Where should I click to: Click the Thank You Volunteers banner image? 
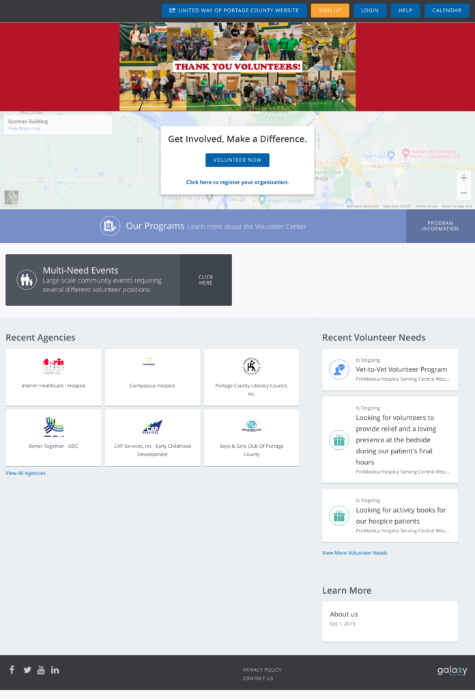click(x=237, y=67)
